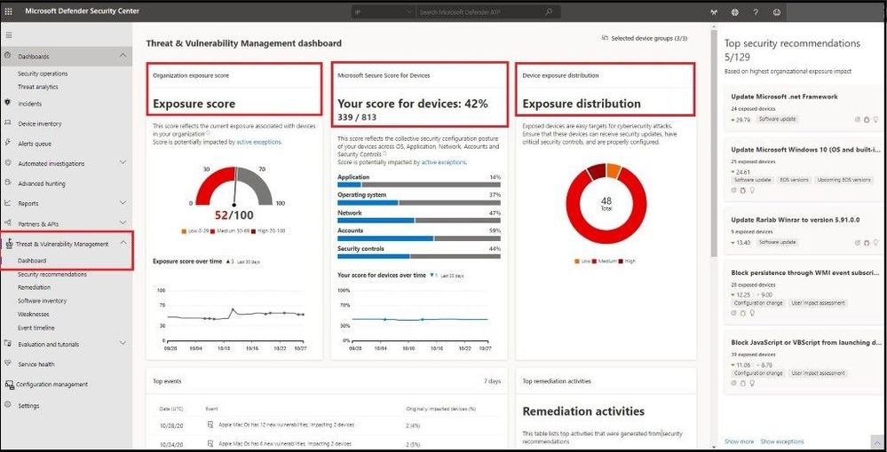887x452 pixels.
Task: Click the Network 47% progress bar
Action: coord(418,221)
